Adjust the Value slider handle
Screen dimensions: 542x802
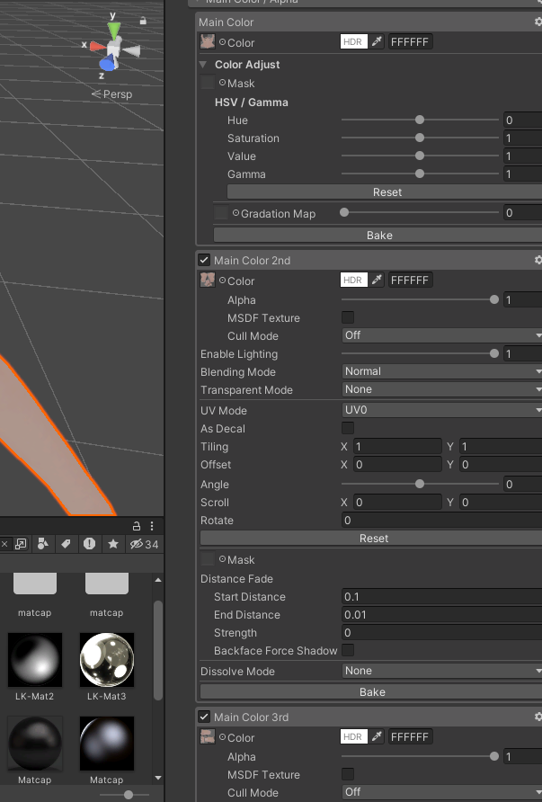420,156
